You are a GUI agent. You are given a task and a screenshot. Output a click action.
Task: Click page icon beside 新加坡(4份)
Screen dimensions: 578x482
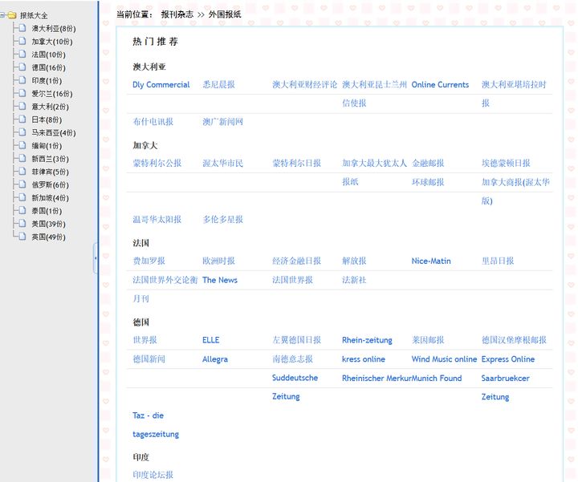pyautogui.click(x=22, y=197)
